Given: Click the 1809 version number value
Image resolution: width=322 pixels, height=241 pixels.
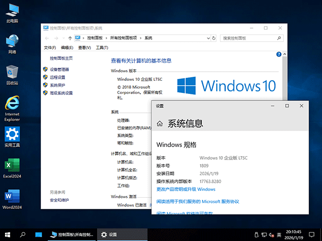Looking at the screenshot, I should (204, 166).
